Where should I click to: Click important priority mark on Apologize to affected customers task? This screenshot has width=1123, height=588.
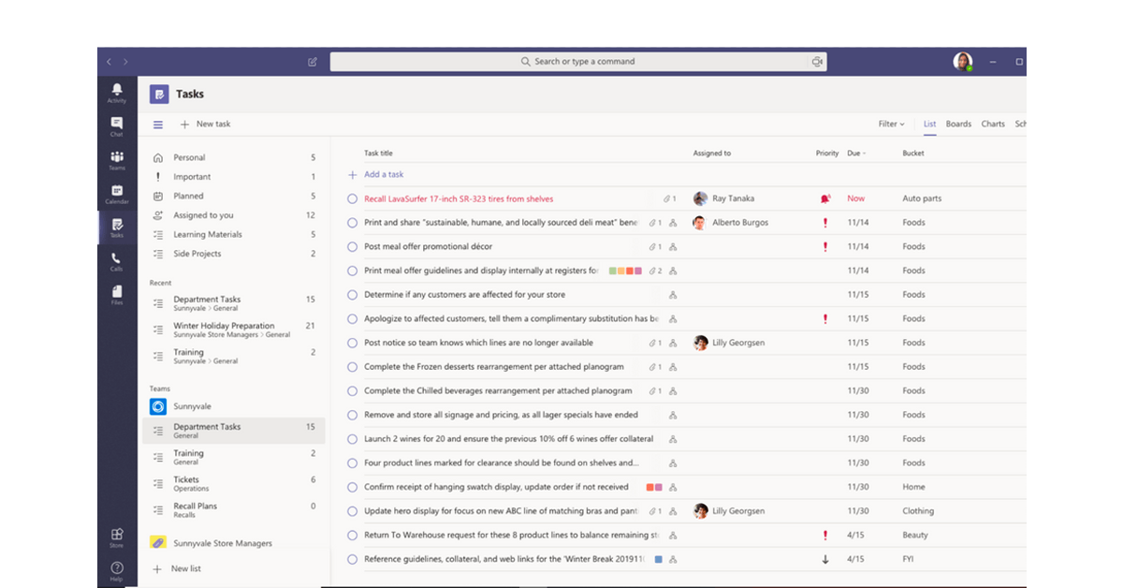click(x=825, y=318)
